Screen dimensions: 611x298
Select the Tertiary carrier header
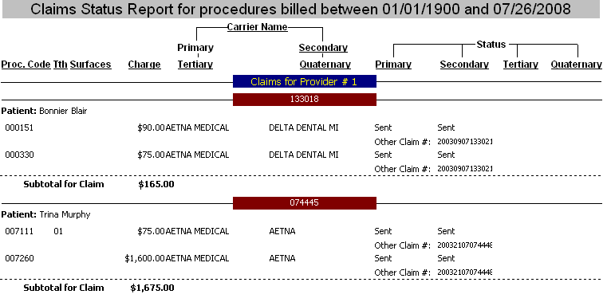195,65
